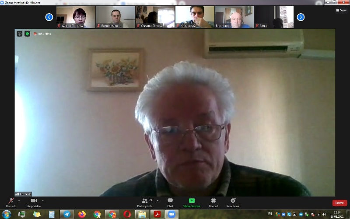Click muted volume speaker tray icon

(x=324, y=215)
